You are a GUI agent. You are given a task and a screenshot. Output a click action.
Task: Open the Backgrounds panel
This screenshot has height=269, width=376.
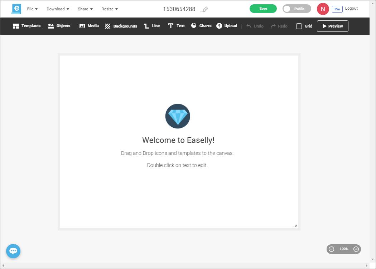coord(121,26)
